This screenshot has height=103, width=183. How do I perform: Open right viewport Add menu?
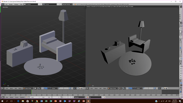[x=100, y=88]
